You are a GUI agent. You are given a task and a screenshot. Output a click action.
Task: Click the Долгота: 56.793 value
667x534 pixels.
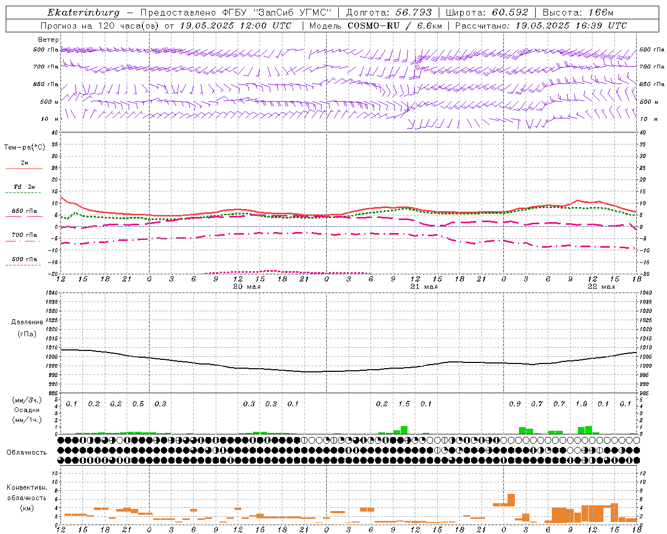coord(389,13)
